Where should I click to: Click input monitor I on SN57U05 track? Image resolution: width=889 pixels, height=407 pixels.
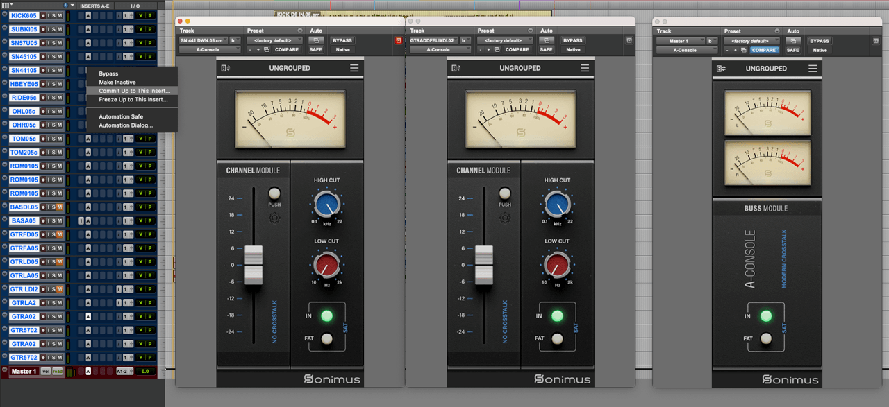(x=49, y=43)
